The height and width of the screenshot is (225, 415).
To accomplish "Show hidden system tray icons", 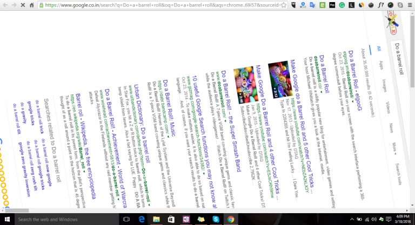I will (x=352, y=219).
